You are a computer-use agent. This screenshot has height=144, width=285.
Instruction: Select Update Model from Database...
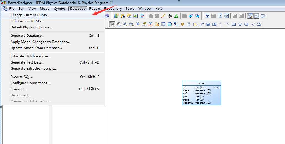[53, 48]
